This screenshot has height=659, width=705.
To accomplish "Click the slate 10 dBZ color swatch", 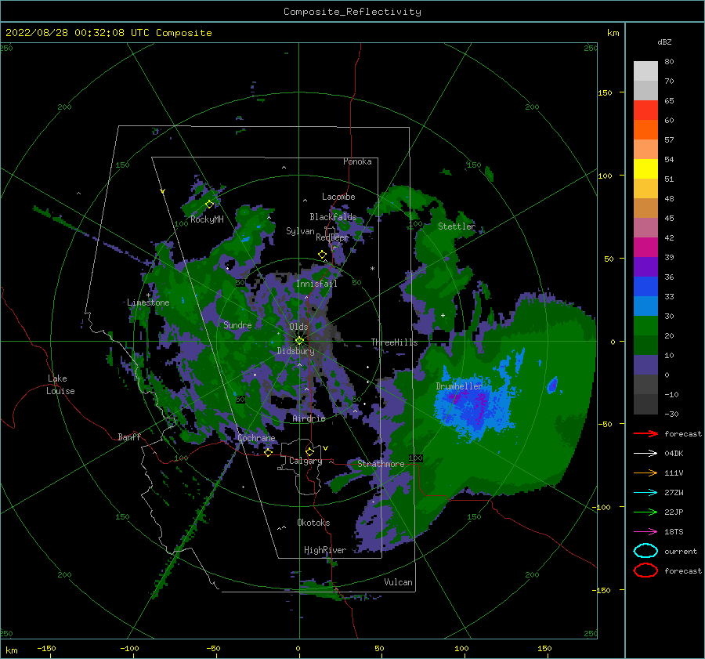I will pyautogui.click(x=645, y=365).
